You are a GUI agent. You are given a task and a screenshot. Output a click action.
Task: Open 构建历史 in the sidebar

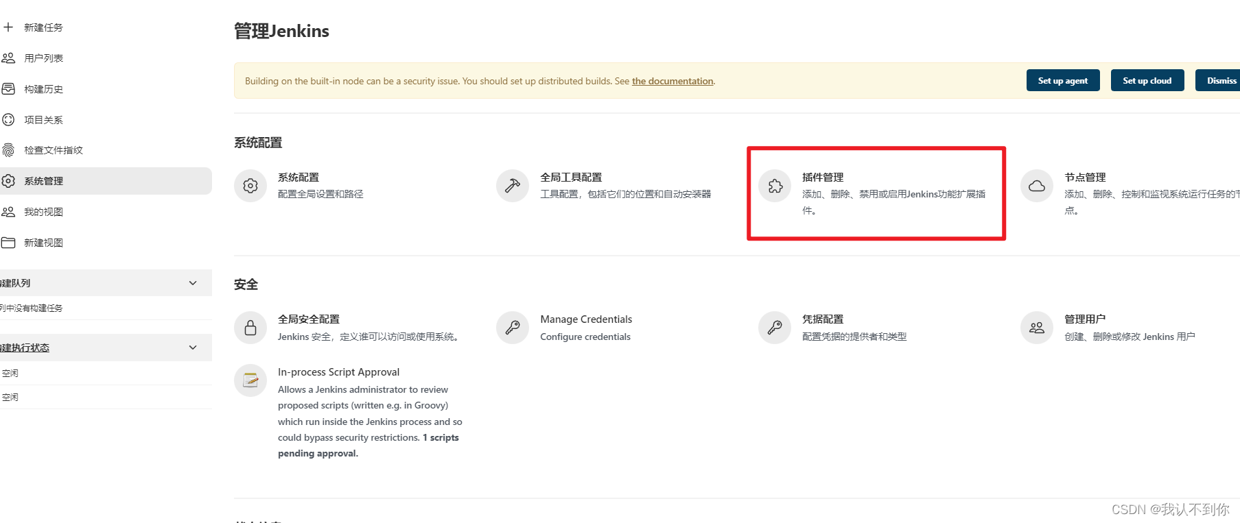pos(43,89)
